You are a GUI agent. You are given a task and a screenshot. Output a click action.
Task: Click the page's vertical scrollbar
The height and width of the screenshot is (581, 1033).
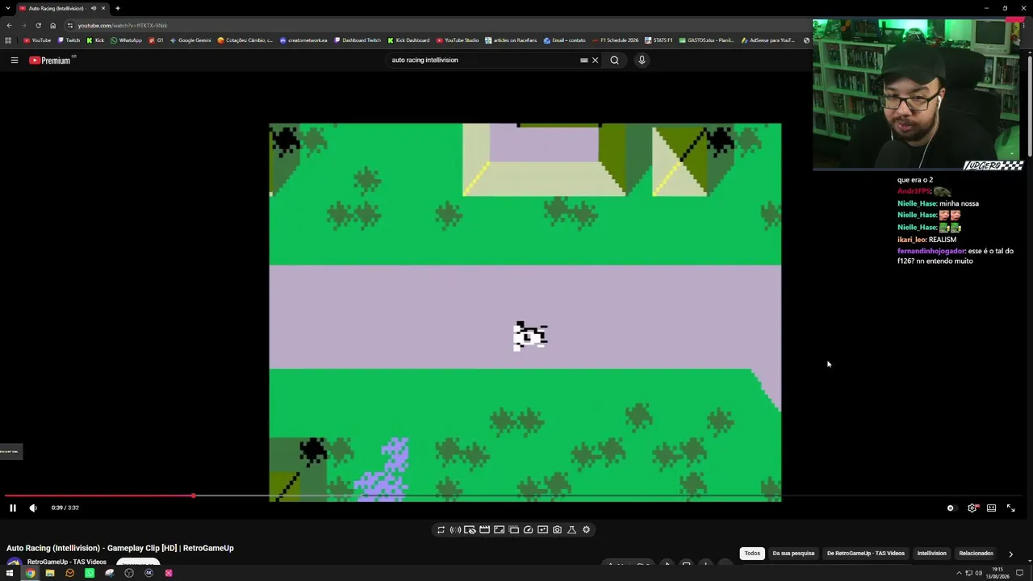(1030, 105)
